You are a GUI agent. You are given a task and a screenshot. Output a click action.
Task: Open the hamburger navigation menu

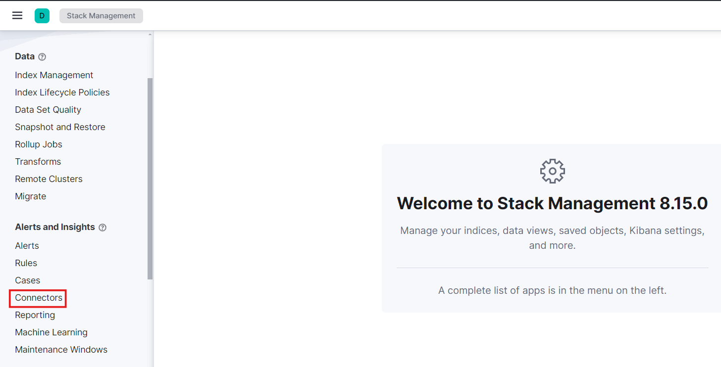(x=17, y=15)
